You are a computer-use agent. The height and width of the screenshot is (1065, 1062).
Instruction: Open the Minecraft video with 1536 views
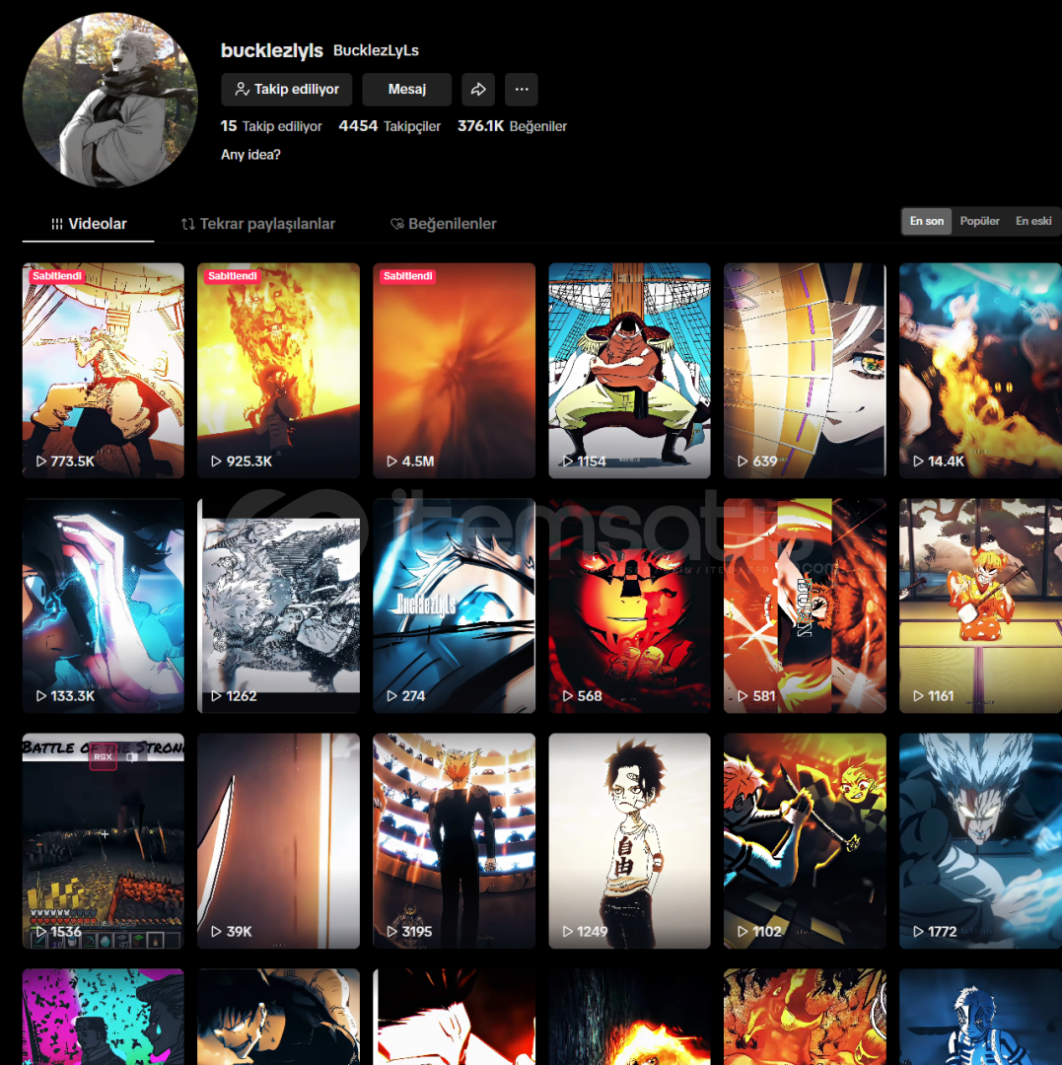click(x=103, y=840)
